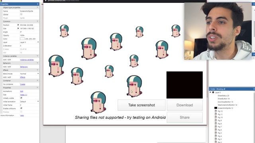This screenshot has height=143, width=255.
Task: Toggle the Global checkbox
Action: tap(21, 14)
